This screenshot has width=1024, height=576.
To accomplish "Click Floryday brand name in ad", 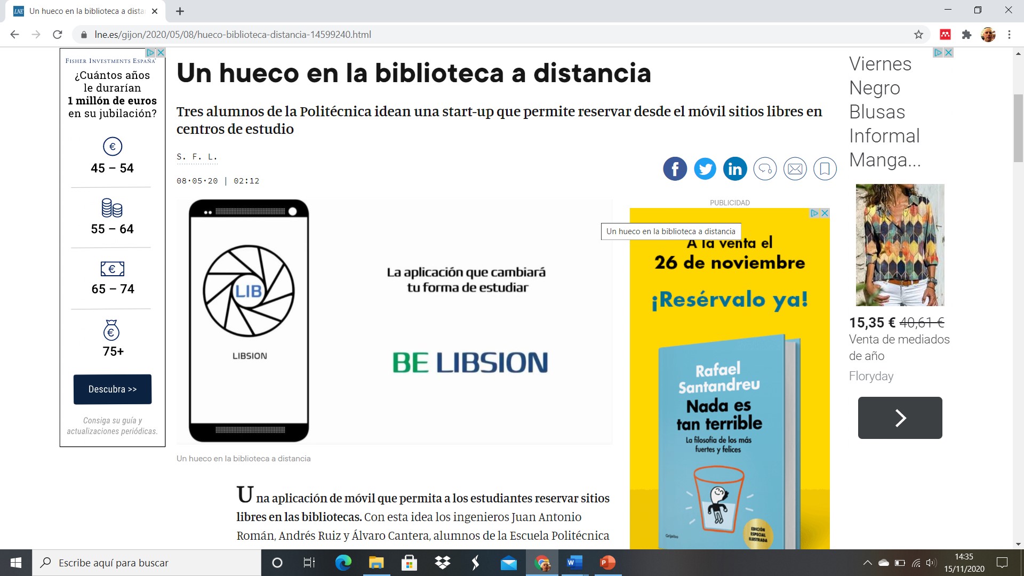I will (871, 376).
